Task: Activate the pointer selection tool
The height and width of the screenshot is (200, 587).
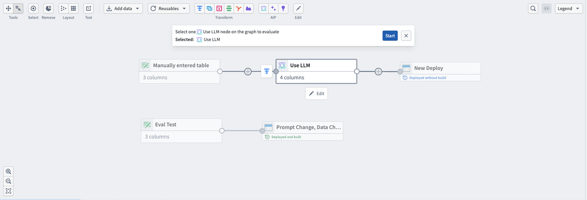Action: click(18, 8)
